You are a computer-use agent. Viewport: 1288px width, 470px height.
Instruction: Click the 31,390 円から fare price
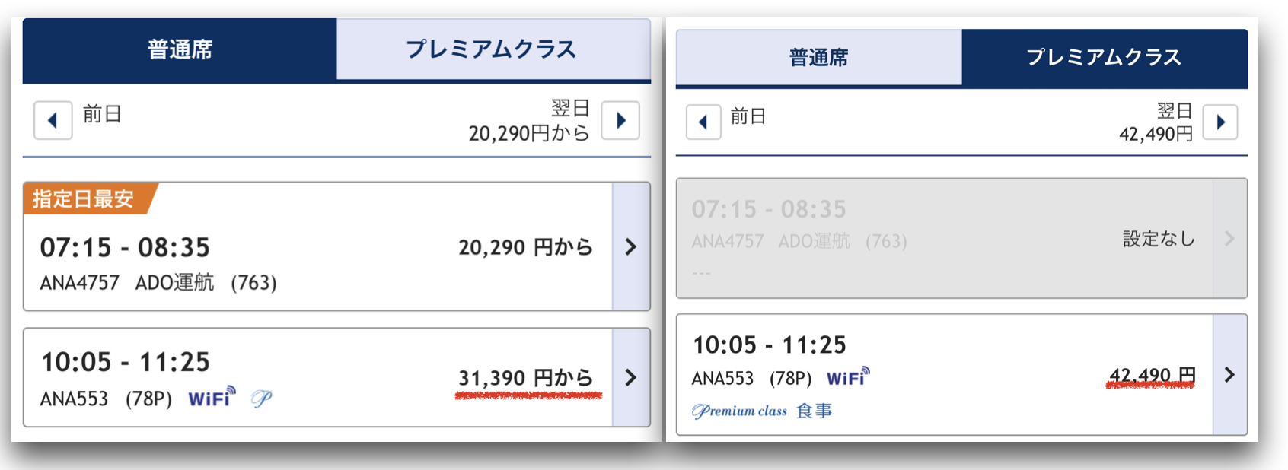tap(525, 378)
